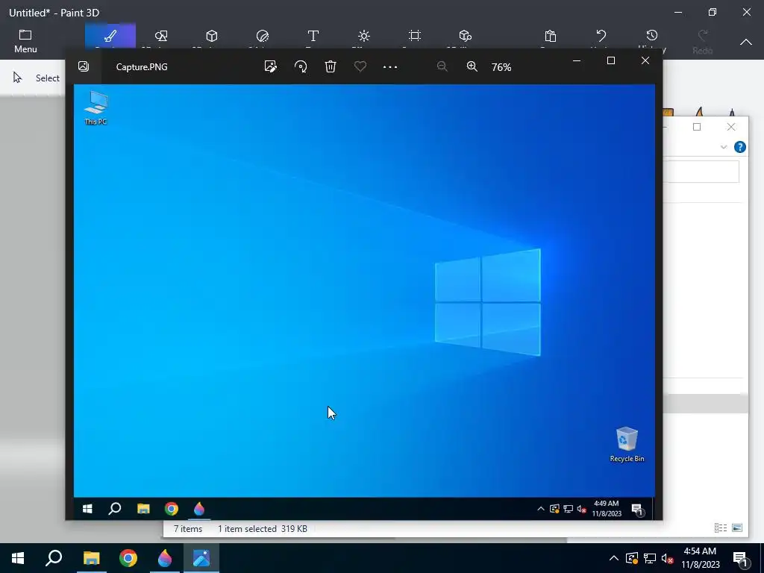The image size is (764, 573).
Task: Select the Text tool in Paint 3D
Action: pos(313,36)
